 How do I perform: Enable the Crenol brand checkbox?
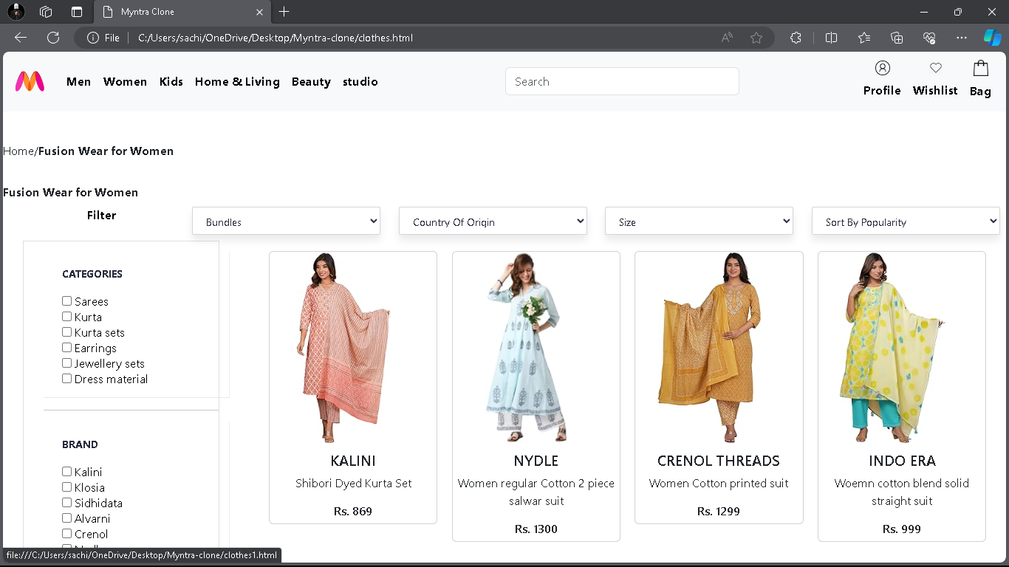point(66,533)
